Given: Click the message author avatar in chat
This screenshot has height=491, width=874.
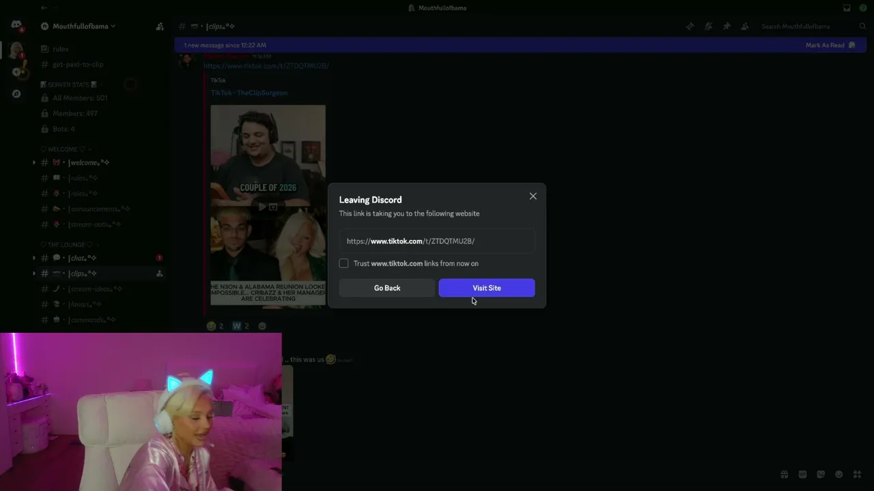Looking at the screenshot, I should pyautogui.click(x=186, y=60).
